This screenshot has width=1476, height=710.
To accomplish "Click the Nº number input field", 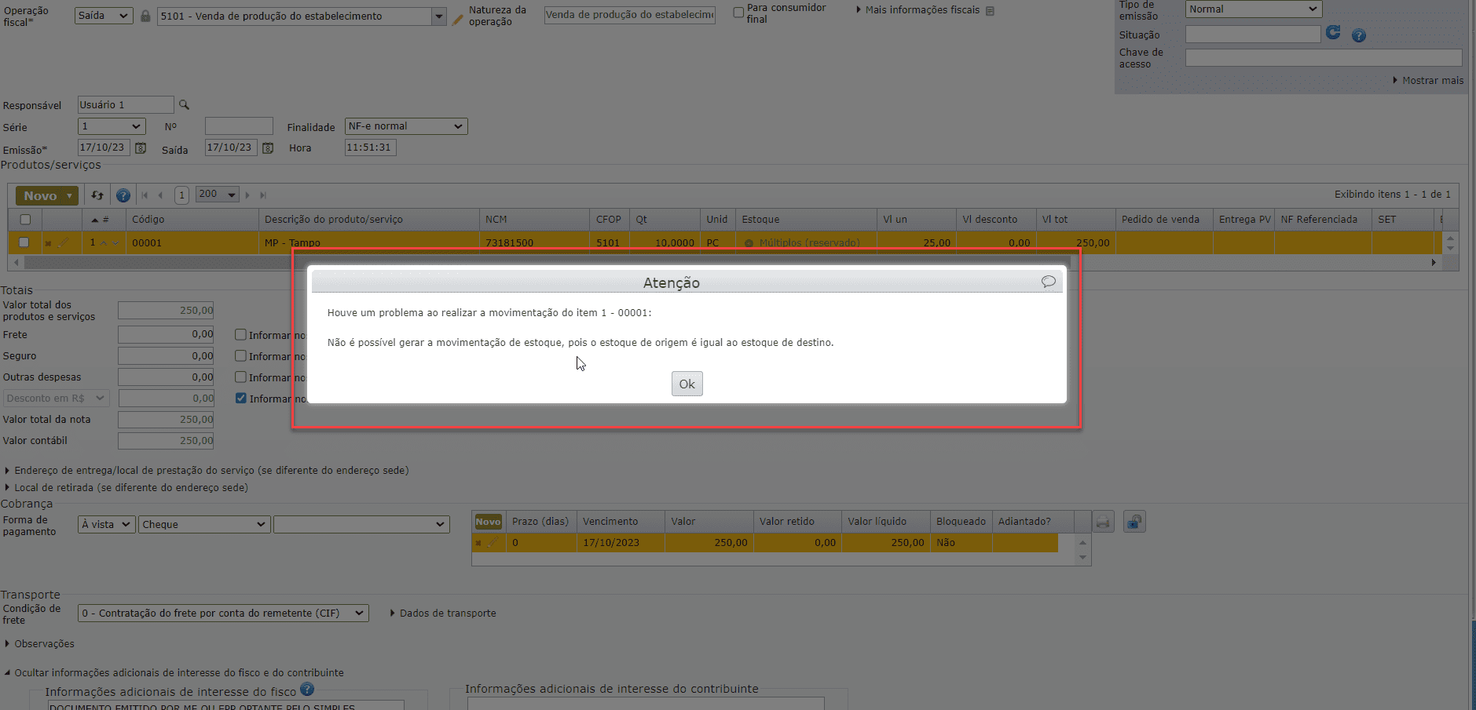I will point(239,126).
